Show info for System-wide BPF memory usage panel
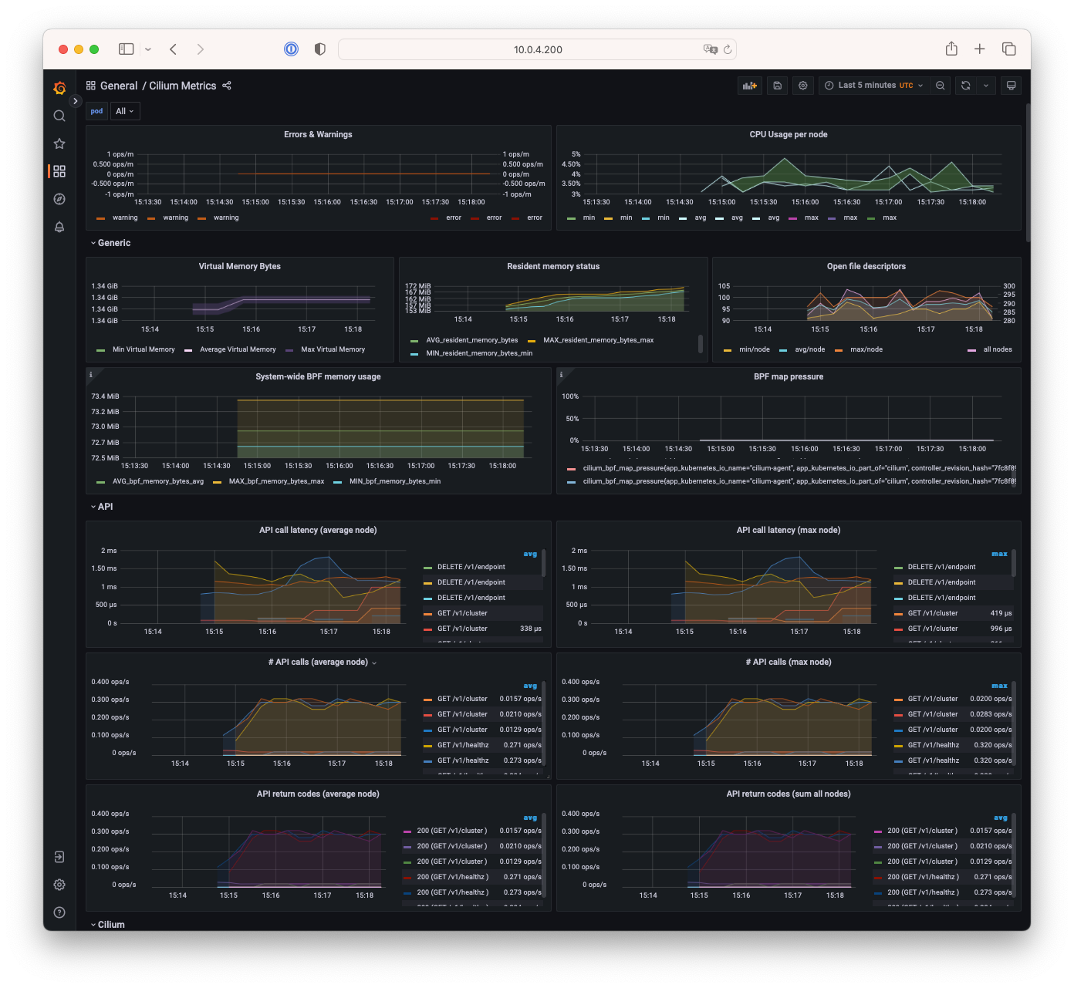Image resolution: width=1074 pixels, height=988 pixels. coord(91,375)
